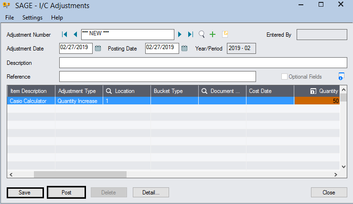Open the Detail... dialog button
Viewport: 353px width, 204px height.
click(151, 193)
